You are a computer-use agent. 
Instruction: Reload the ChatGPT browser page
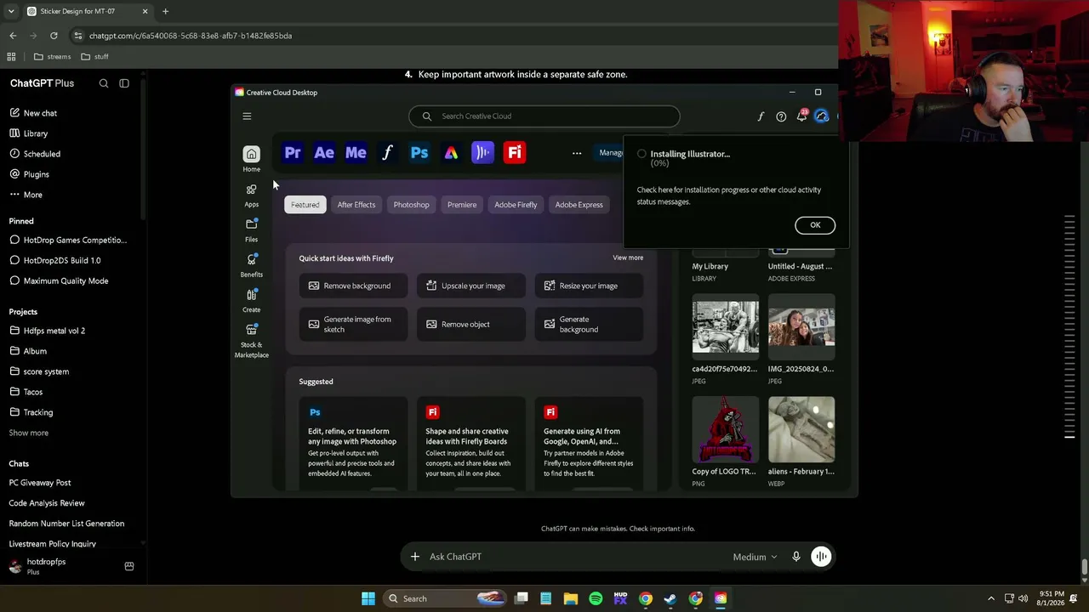click(x=54, y=36)
